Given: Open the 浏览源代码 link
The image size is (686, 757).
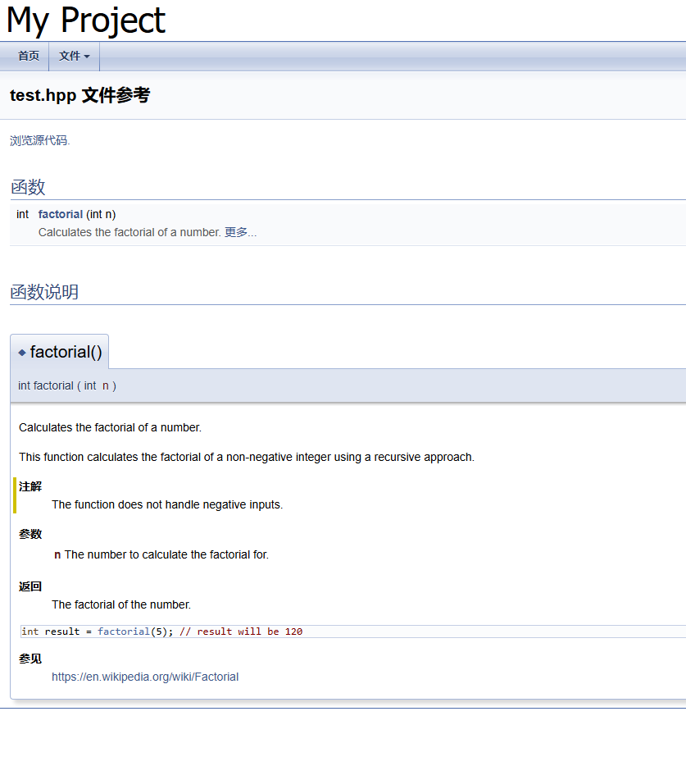Looking at the screenshot, I should [x=39, y=140].
